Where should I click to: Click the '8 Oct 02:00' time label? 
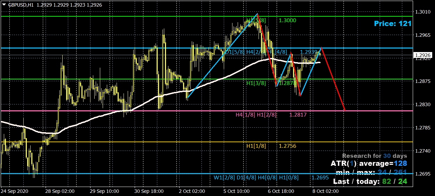(325, 191)
